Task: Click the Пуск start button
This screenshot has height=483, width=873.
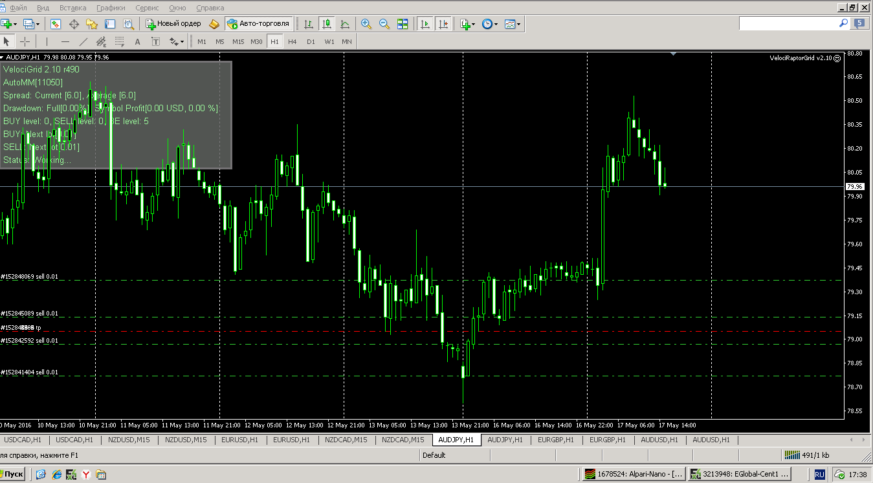Action: [13, 474]
